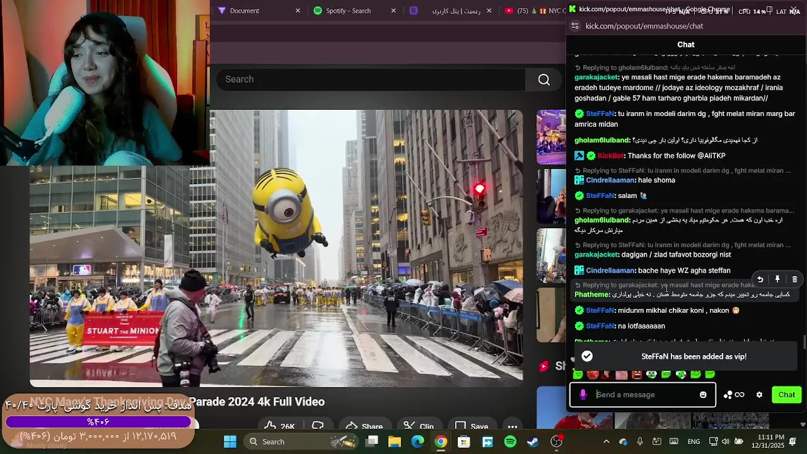Image resolution: width=807 pixels, height=454 pixels.
Task: Click the Persian donation goal progress bar
Action: point(99,422)
